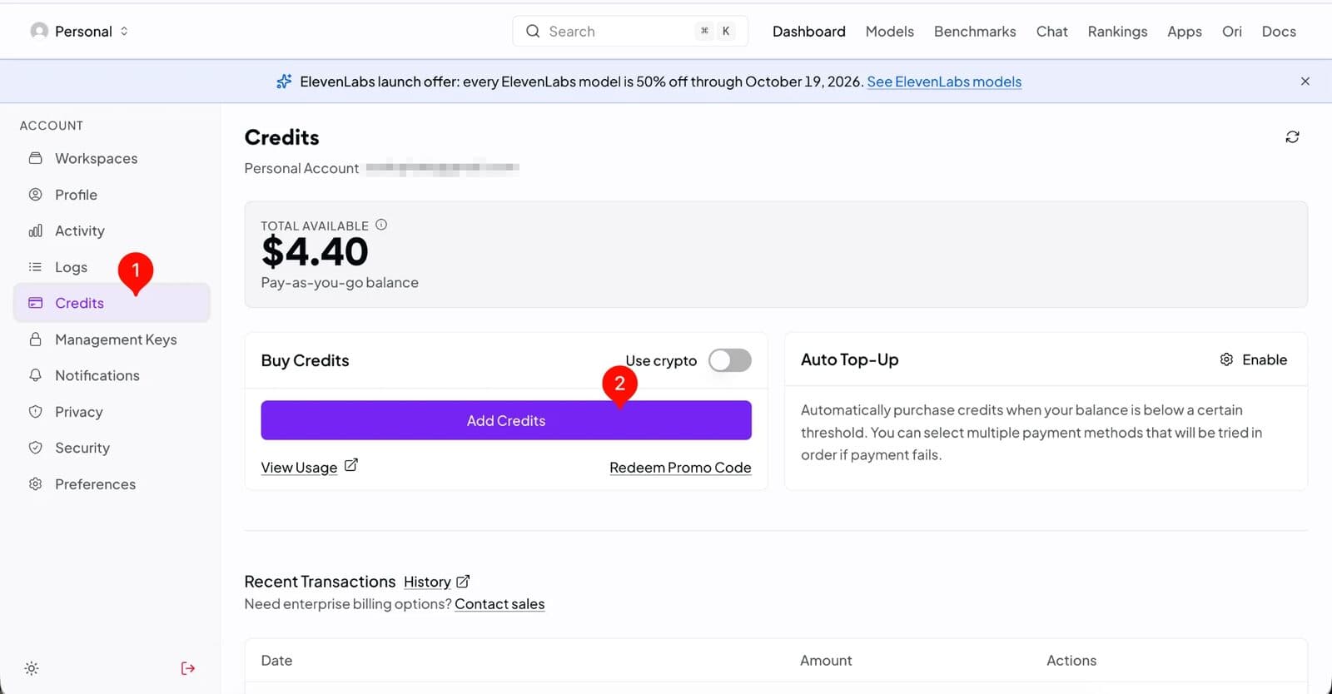This screenshot has width=1332, height=694.
Task: Click the theme toggle sun icon
Action: click(32, 668)
